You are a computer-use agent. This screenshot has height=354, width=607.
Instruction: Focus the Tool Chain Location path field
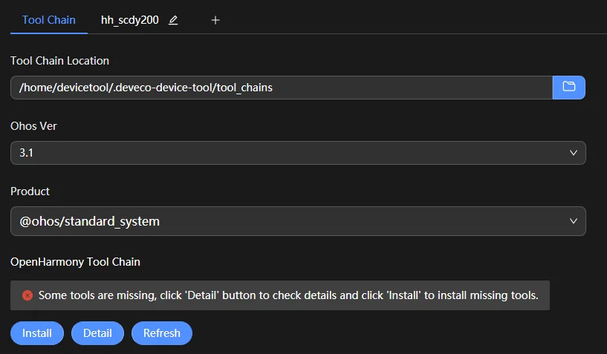[x=282, y=88]
